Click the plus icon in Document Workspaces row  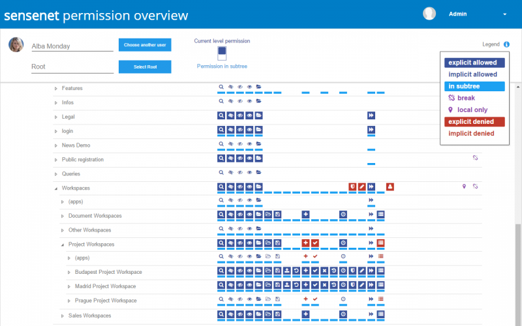[305, 215]
